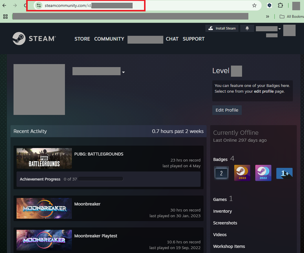
Task: Bookmark page with the star icon
Action: (254, 5)
